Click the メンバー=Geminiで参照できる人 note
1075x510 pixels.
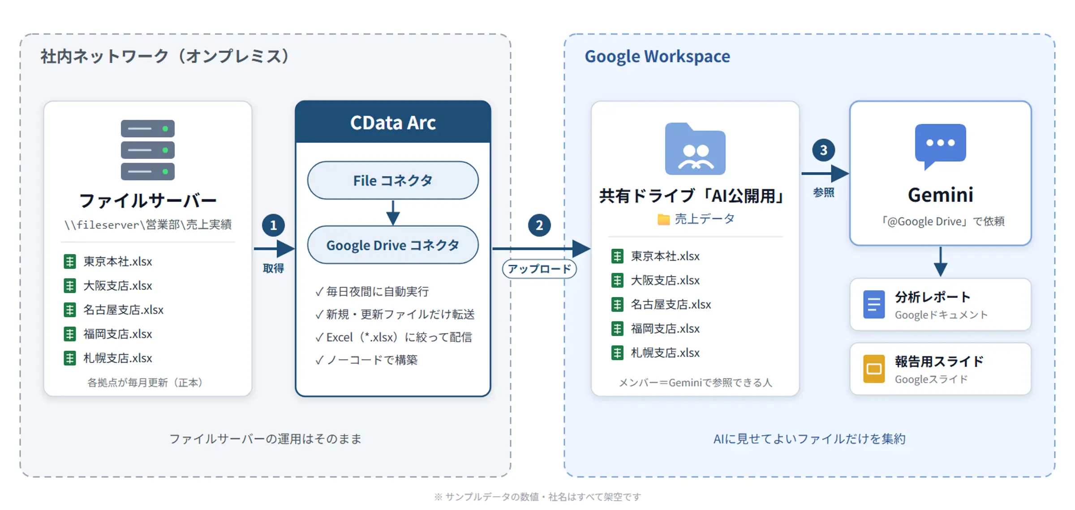click(x=695, y=382)
